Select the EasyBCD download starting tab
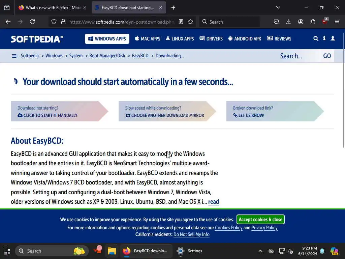 (x=129, y=8)
